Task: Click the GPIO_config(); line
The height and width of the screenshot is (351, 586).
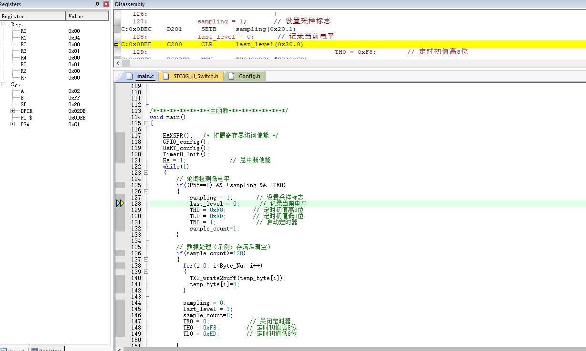Action: [186, 142]
